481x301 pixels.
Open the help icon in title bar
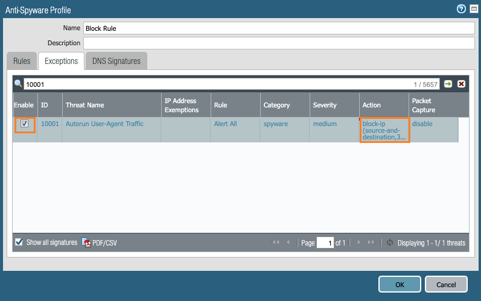(461, 8)
